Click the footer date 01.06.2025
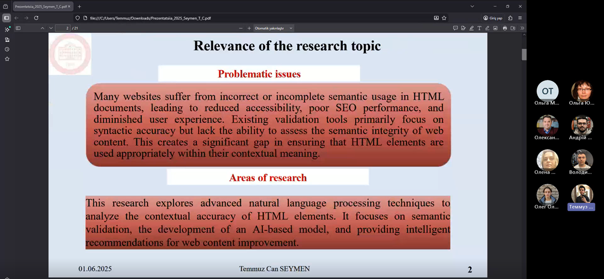This screenshot has width=604, height=279. 95,269
